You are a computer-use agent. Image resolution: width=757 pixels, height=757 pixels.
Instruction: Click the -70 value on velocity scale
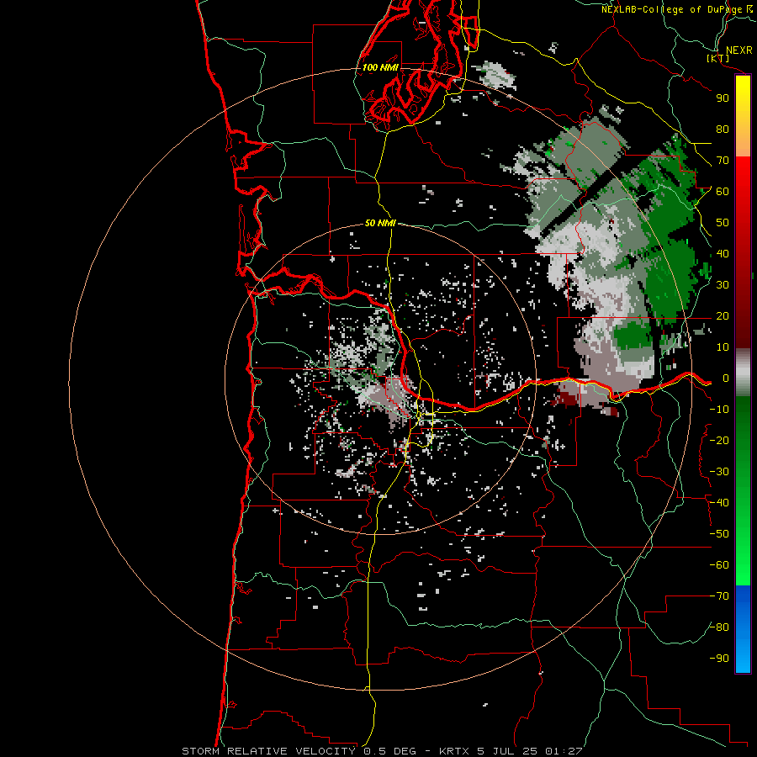point(719,596)
